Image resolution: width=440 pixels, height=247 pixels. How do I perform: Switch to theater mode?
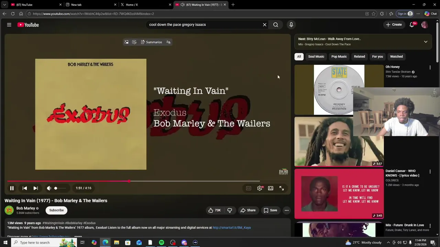271,188
